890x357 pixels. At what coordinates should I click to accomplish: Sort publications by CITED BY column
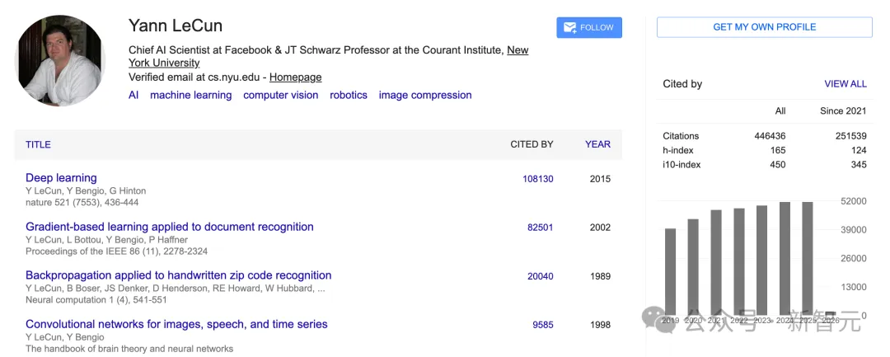(532, 144)
